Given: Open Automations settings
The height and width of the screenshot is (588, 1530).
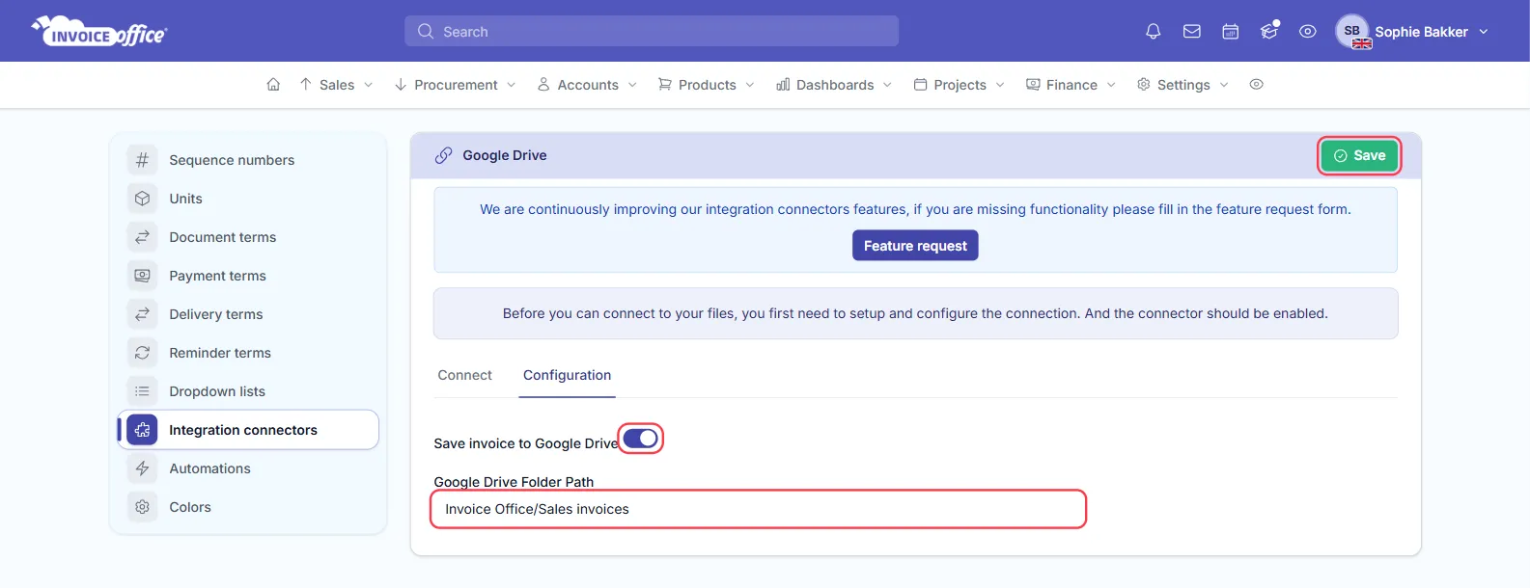Looking at the screenshot, I should [x=248, y=468].
